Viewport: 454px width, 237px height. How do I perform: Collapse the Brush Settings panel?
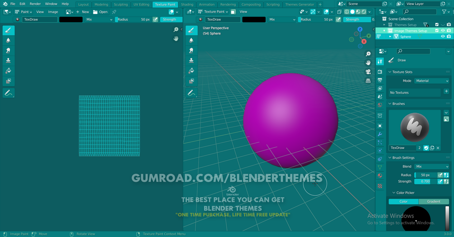(390, 157)
